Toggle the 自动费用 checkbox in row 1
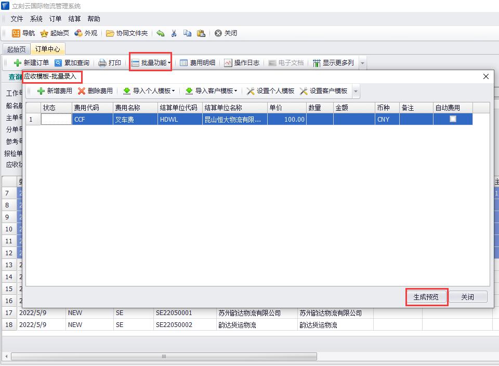The image size is (499, 366). click(453, 119)
